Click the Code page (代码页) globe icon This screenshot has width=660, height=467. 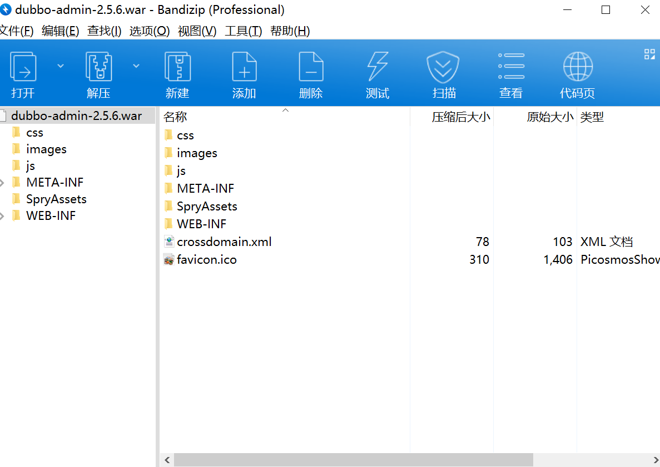tap(577, 68)
